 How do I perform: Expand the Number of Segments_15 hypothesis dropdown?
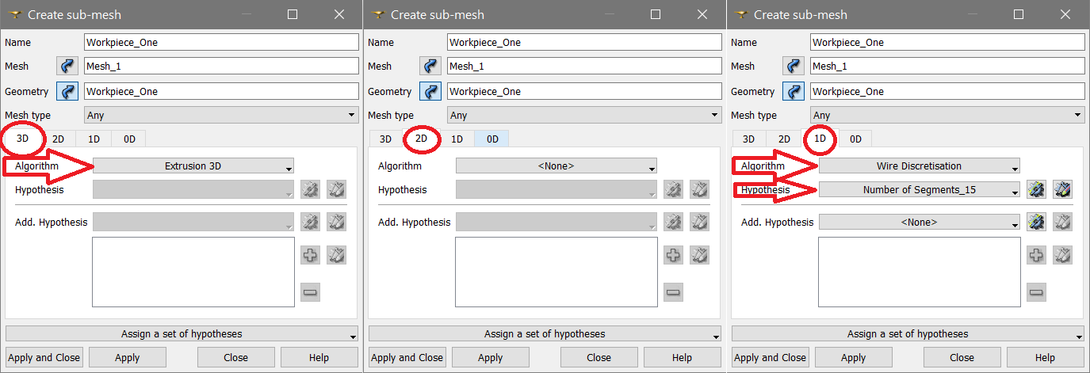click(919, 190)
